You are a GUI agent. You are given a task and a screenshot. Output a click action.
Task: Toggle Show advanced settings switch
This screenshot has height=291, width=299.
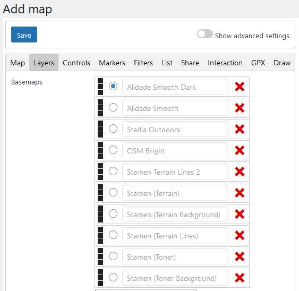(x=205, y=34)
